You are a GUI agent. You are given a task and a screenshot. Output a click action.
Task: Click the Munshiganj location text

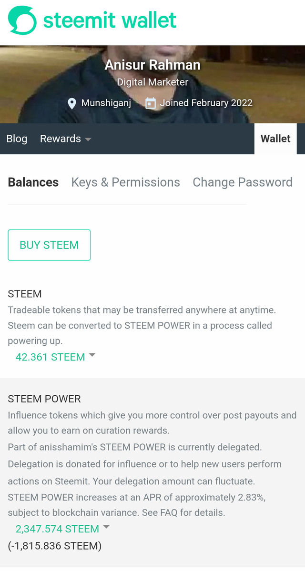click(x=106, y=103)
